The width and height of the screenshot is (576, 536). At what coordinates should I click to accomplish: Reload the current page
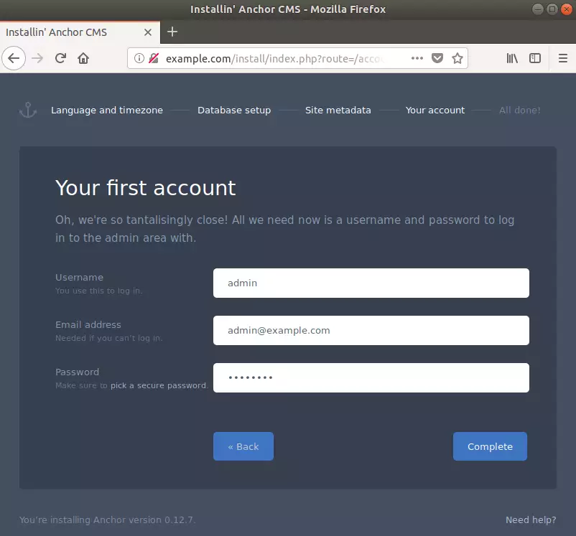coord(60,58)
